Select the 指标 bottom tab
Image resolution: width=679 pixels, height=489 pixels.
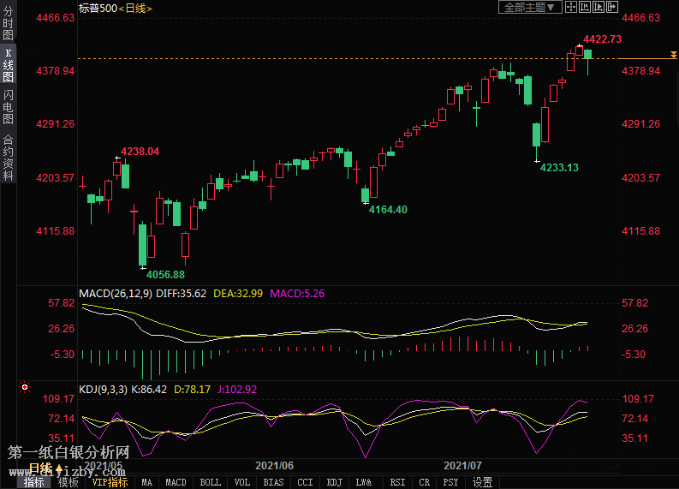pyautogui.click(x=34, y=482)
